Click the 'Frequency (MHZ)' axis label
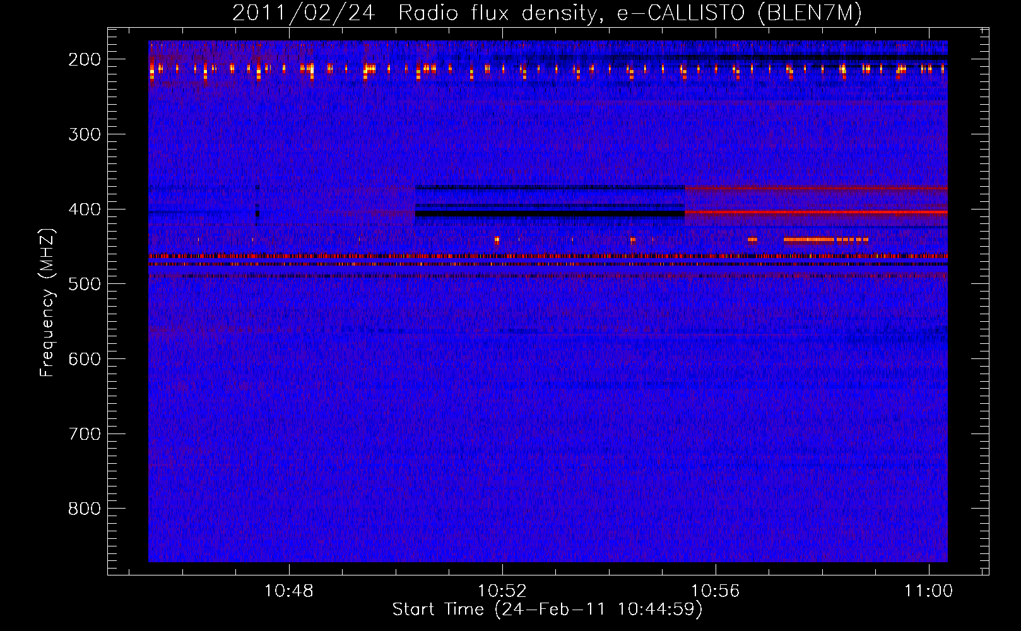 [47, 302]
